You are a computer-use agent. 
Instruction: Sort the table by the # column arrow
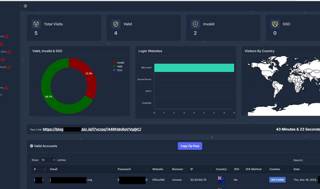click(x=44, y=170)
